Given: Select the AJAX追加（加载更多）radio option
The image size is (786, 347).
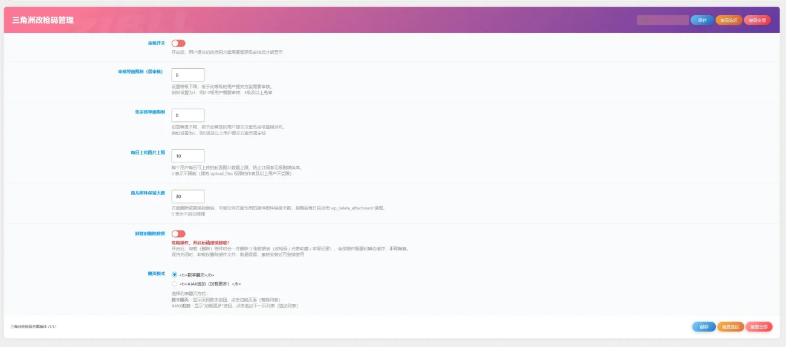Looking at the screenshot, I should [175, 284].
